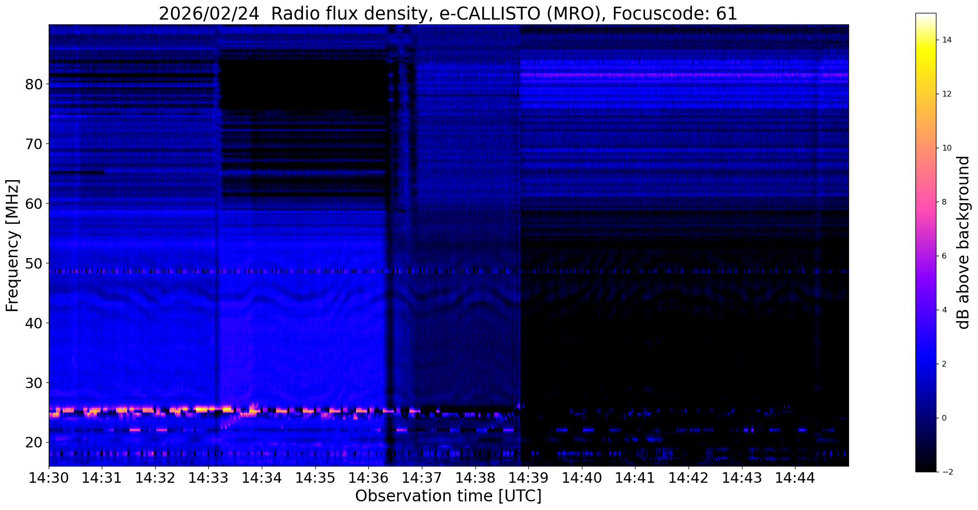The image size is (978, 510).
Task: Click the 14:40 time tick label
Action: click(582, 477)
